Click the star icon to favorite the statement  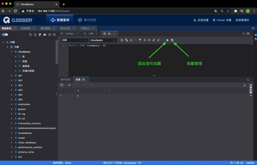(x=167, y=40)
